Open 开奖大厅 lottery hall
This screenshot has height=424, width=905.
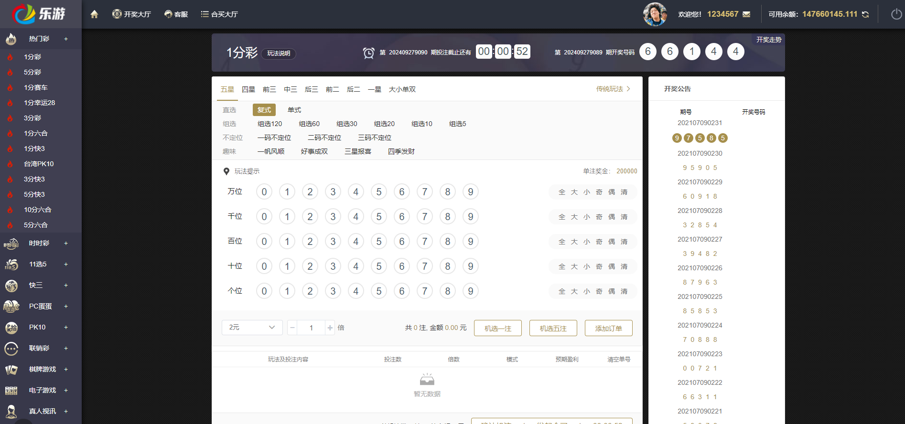[x=131, y=14]
